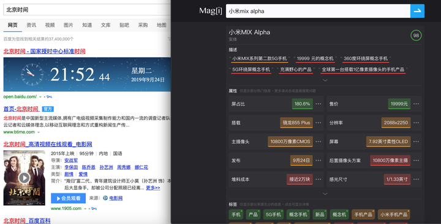The image size is (441, 224).
Task: Click into the Mag[i] search input field
Action: (x=318, y=11)
